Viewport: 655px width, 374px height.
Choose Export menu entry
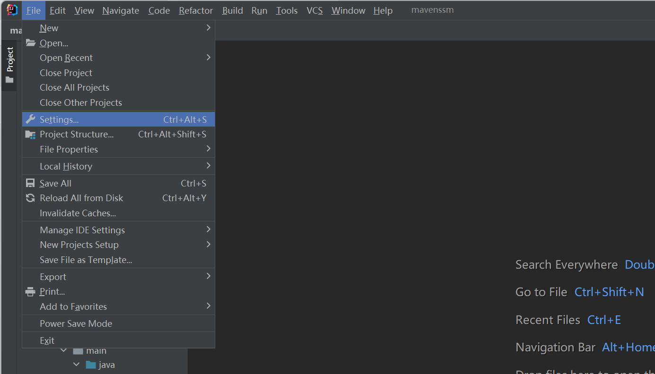coord(118,277)
